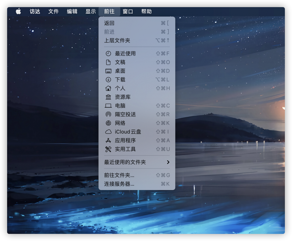Choose 上层文件夹 from the menu

coord(117,40)
